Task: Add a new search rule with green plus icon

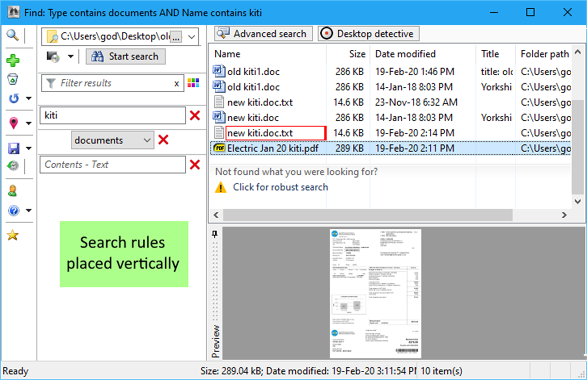Action: [x=14, y=60]
